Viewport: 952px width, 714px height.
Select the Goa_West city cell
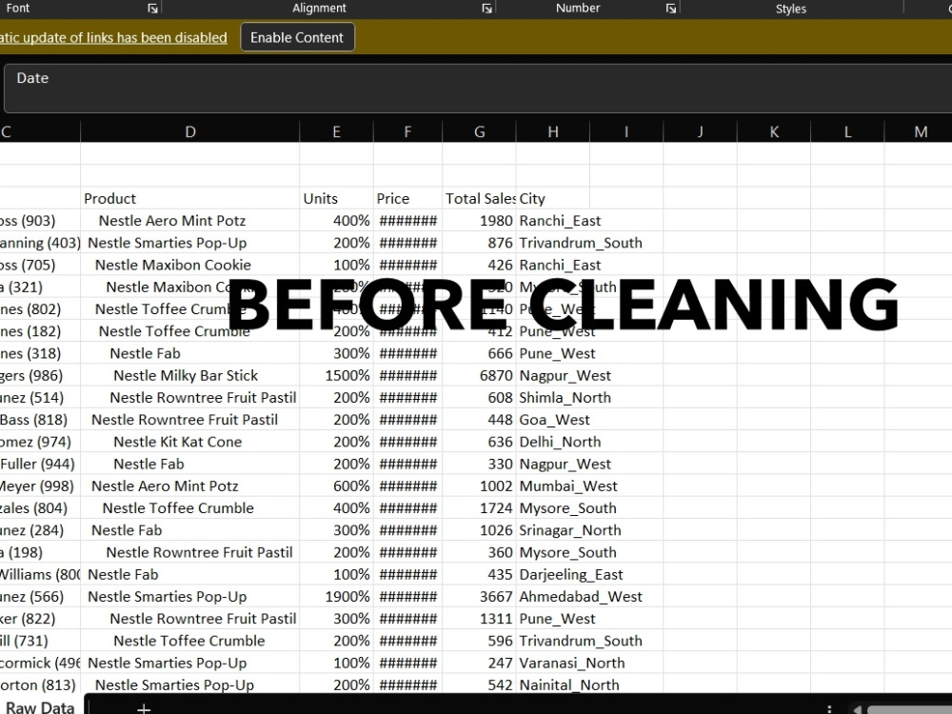(x=554, y=420)
